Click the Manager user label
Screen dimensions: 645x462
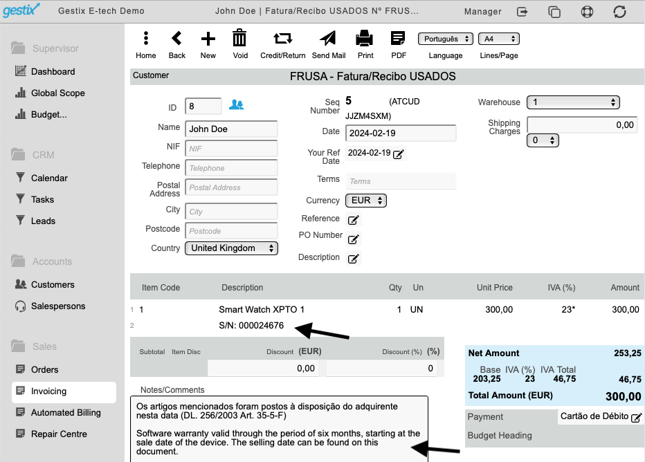click(482, 12)
